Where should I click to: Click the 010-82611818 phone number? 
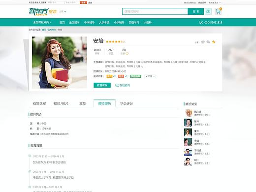(x=213, y=22)
